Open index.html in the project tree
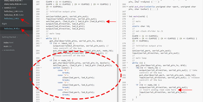 click(x=8, y=43)
